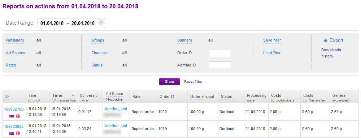Click Reset filter
Screen dimensions: 361x138
click(x=193, y=82)
